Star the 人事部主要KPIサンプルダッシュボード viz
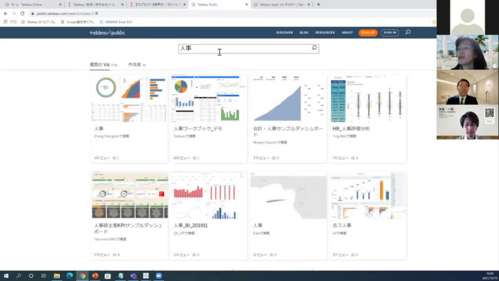Screen dimensions: 499x281 (x=114, y=255)
